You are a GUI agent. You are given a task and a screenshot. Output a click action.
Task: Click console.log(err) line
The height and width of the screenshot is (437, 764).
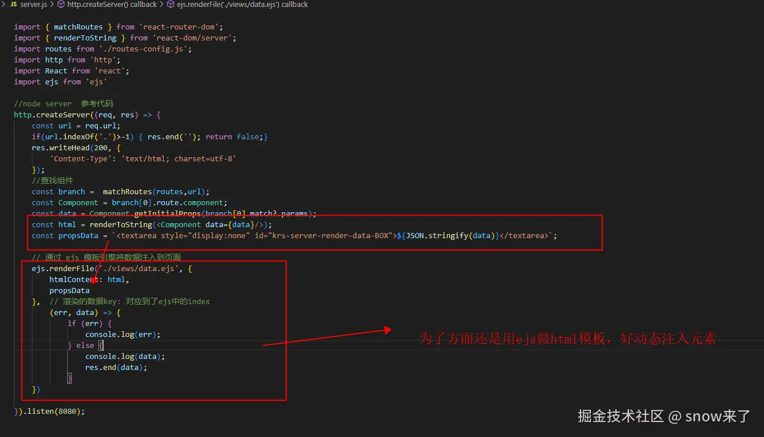pos(123,335)
